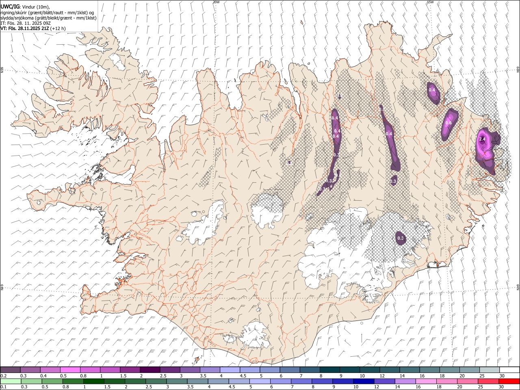Select the dark blue swatch after 10 in the bottom legend row
Image resolution: width=520 pixels, height=390 pixels.
tap(363, 381)
